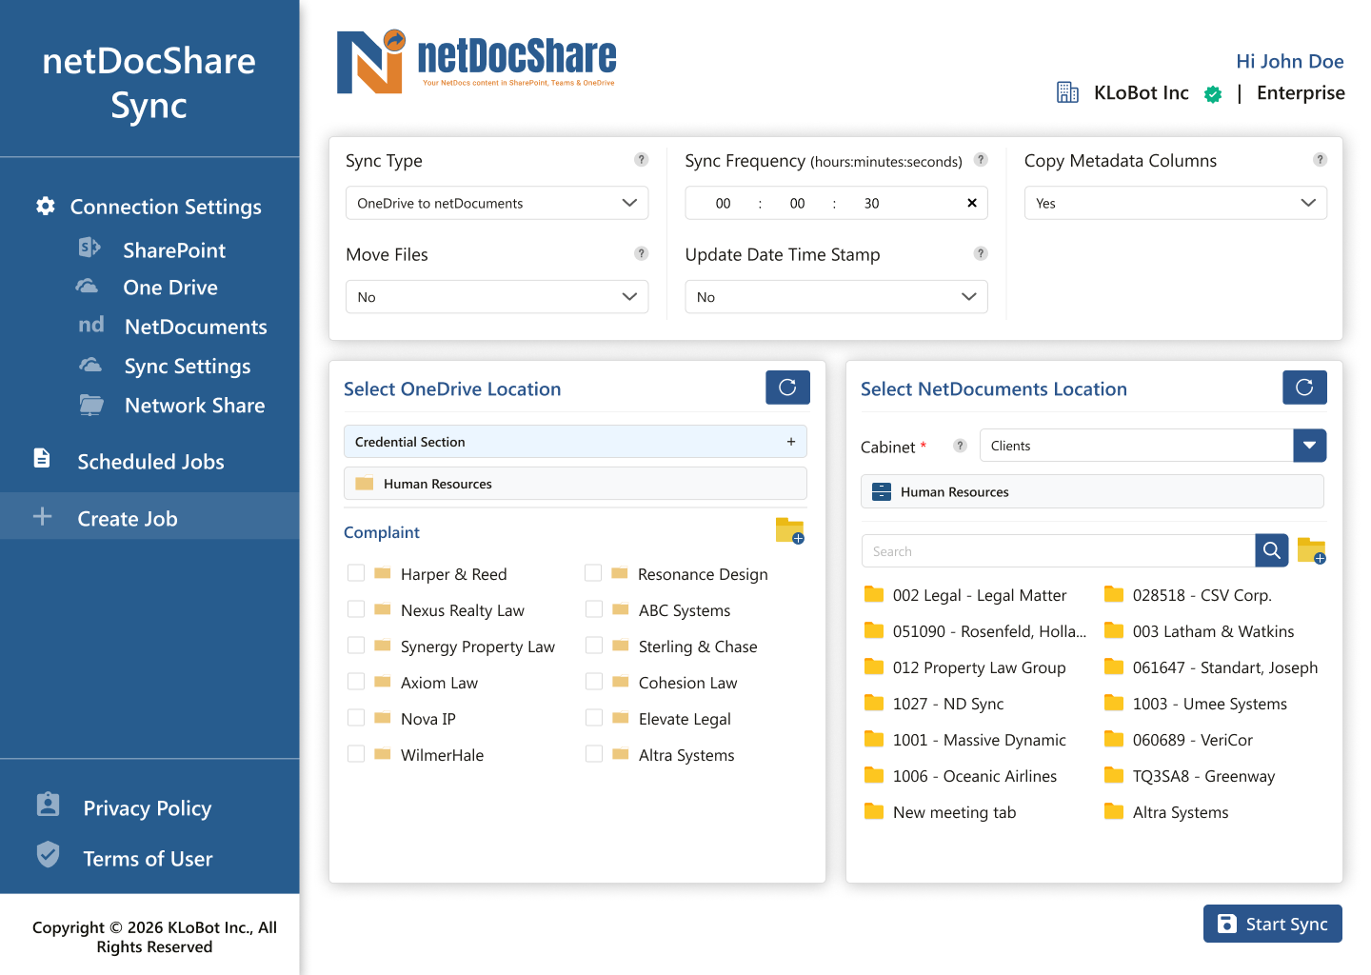Click the Sync Frequency help icon

(981, 160)
